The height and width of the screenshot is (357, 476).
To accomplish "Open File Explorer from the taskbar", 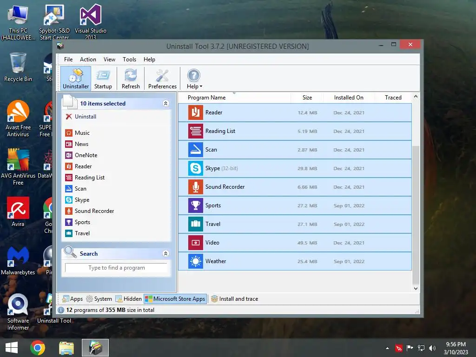I will tap(66, 348).
